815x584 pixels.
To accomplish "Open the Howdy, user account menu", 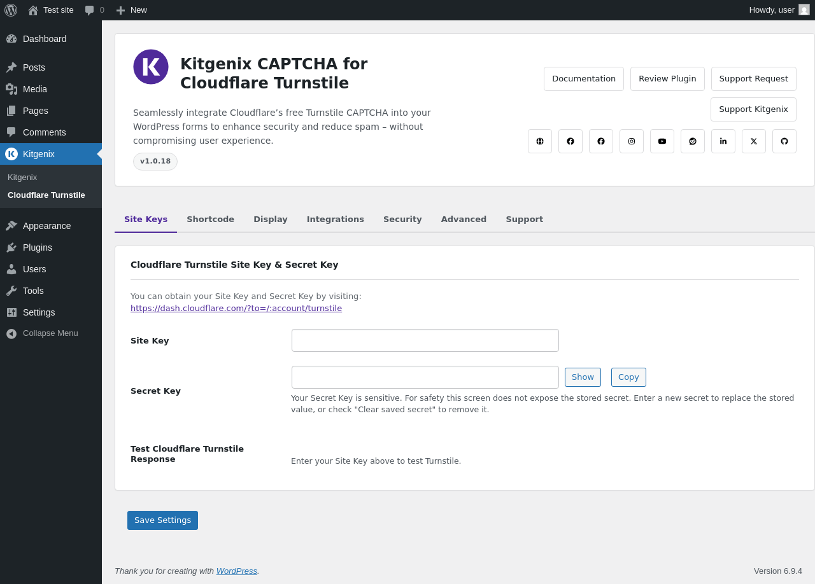I will click(779, 10).
